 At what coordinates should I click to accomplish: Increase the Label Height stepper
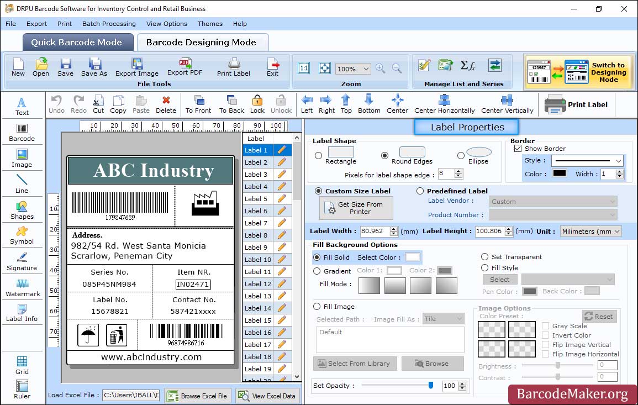(509, 229)
